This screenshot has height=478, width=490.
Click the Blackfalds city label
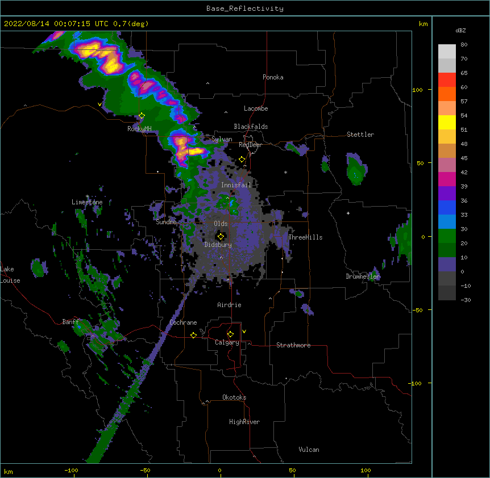(x=251, y=127)
